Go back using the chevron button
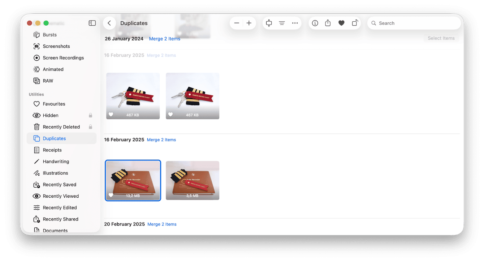 pyautogui.click(x=109, y=23)
